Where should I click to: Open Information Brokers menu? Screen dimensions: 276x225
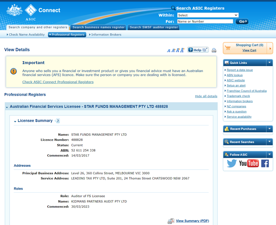[105, 35]
